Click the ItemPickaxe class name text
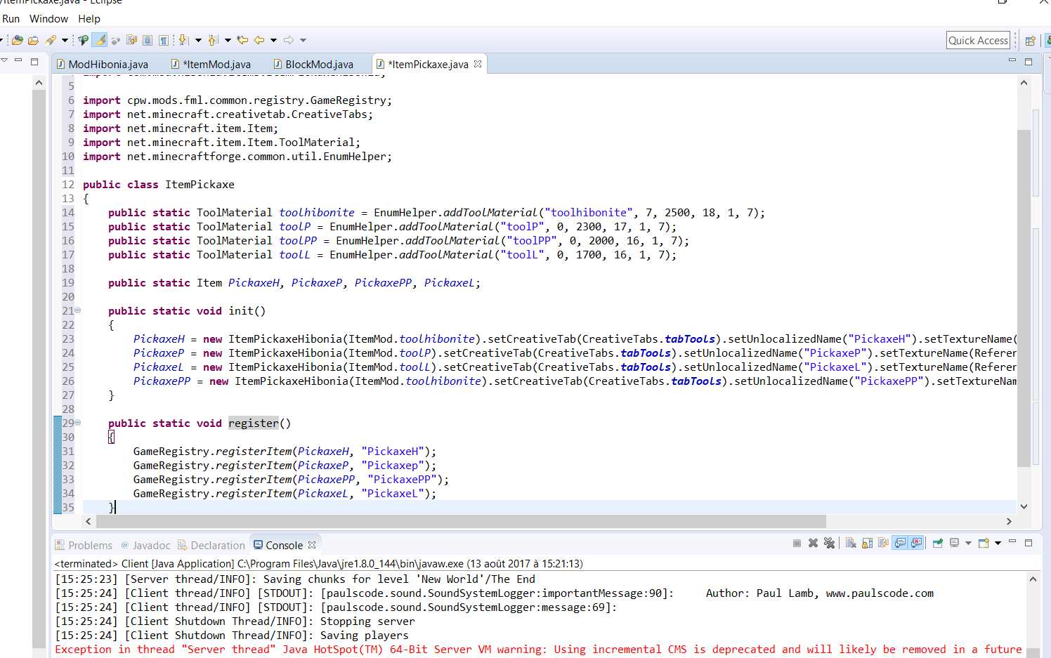 pos(200,184)
